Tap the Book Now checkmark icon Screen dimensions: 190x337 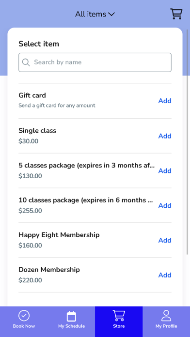pyautogui.click(x=24, y=316)
